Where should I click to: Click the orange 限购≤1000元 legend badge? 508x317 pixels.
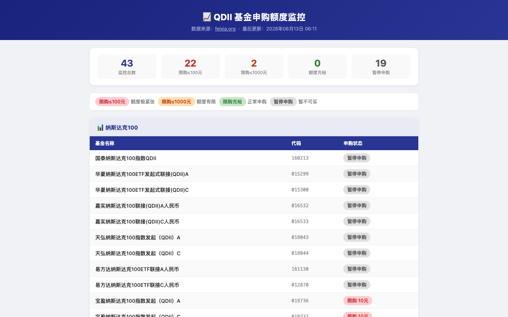[177, 102]
